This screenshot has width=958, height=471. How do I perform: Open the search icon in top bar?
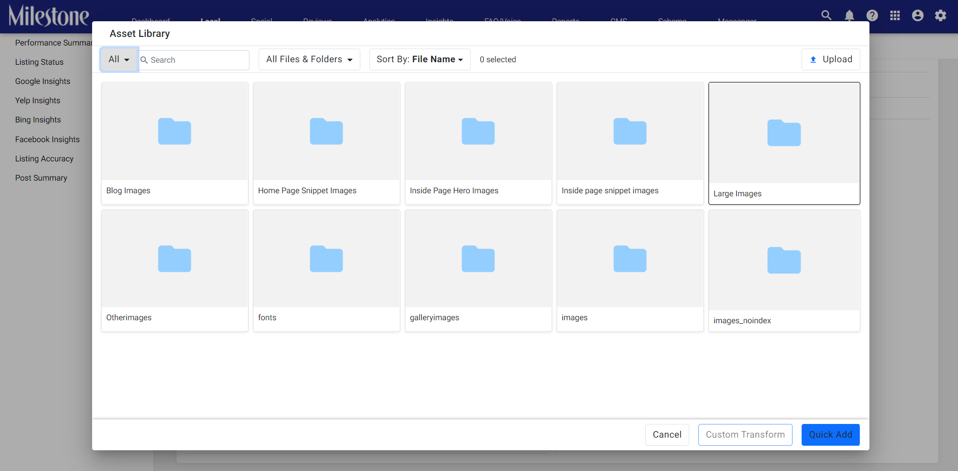tap(826, 15)
